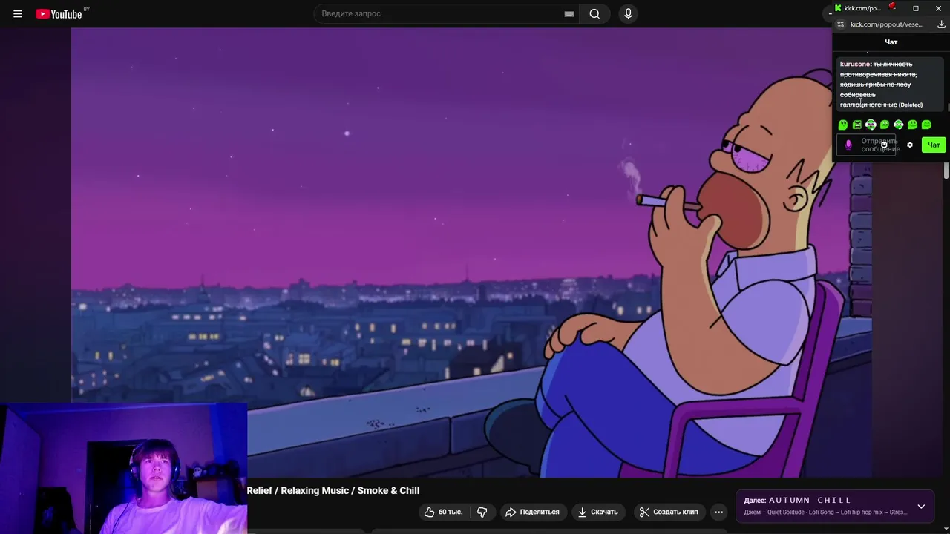Pick the angry square green emote

click(x=857, y=125)
